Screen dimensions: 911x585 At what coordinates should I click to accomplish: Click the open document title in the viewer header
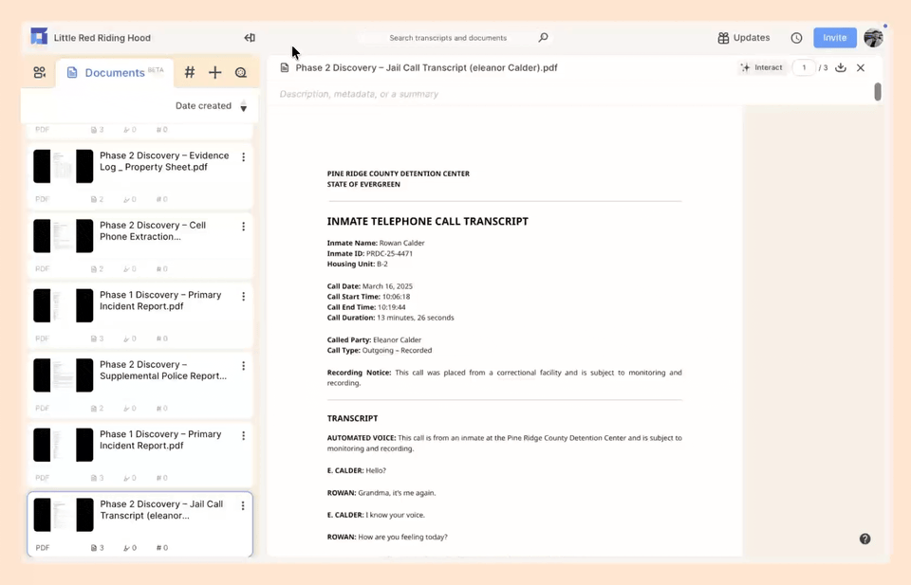[426, 67]
